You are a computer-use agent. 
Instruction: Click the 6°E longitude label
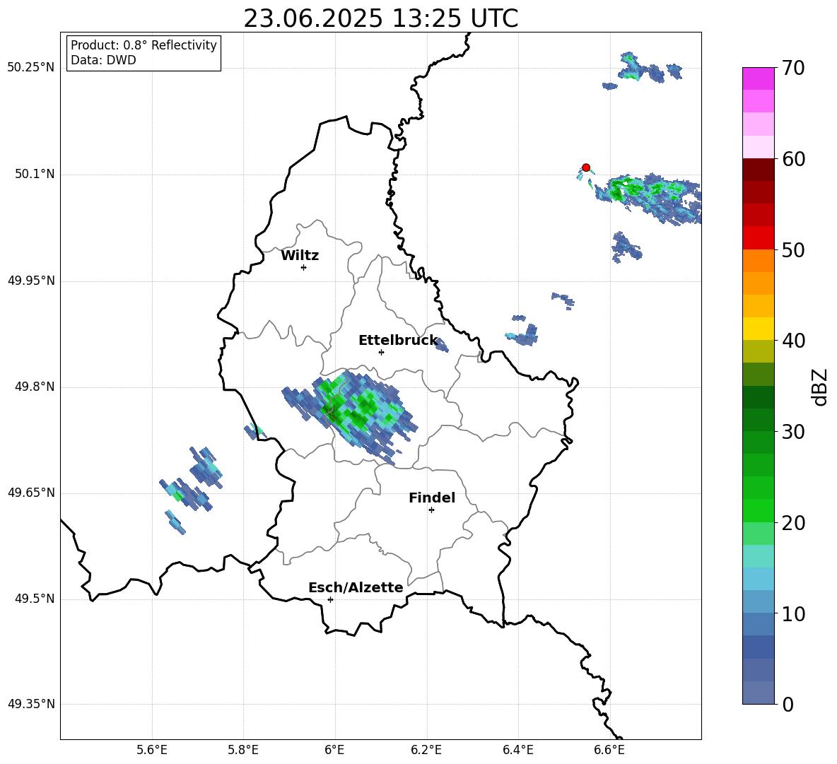334,751
